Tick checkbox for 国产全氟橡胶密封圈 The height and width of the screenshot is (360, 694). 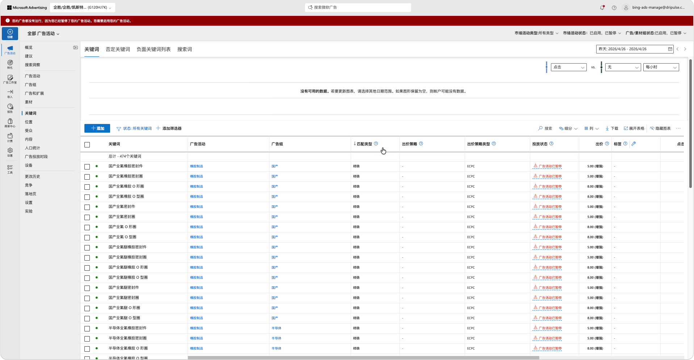point(87,177)
